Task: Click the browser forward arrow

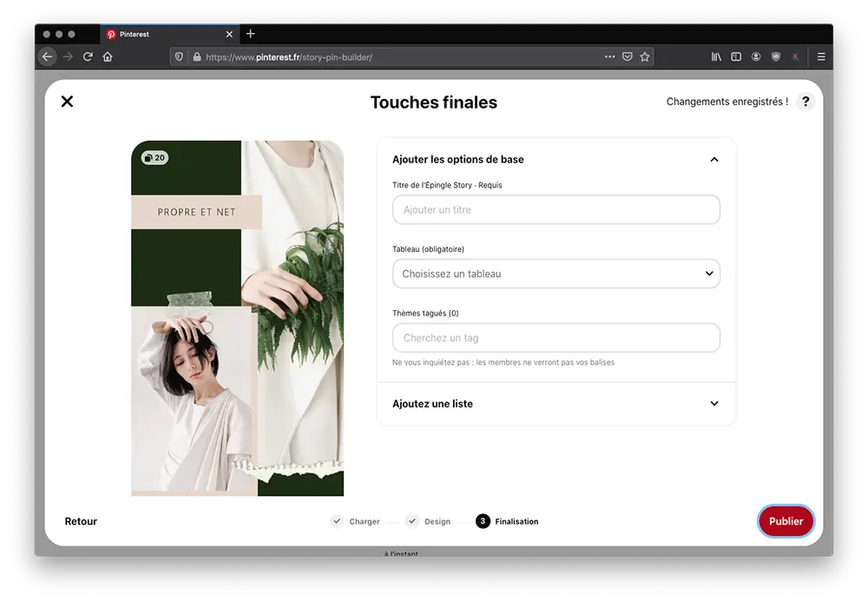Action: [68, 56]
